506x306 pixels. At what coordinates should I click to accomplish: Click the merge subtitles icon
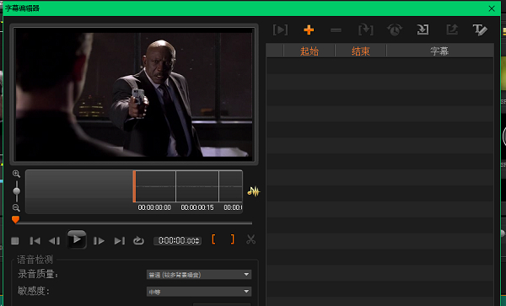click(x=366, y=30)
